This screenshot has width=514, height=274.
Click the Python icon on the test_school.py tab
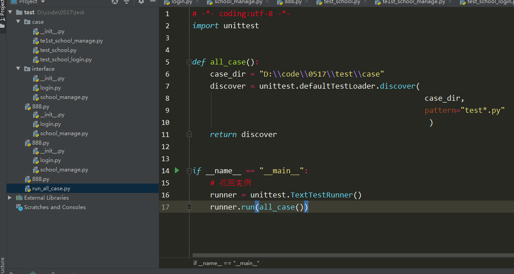(319, 2)
